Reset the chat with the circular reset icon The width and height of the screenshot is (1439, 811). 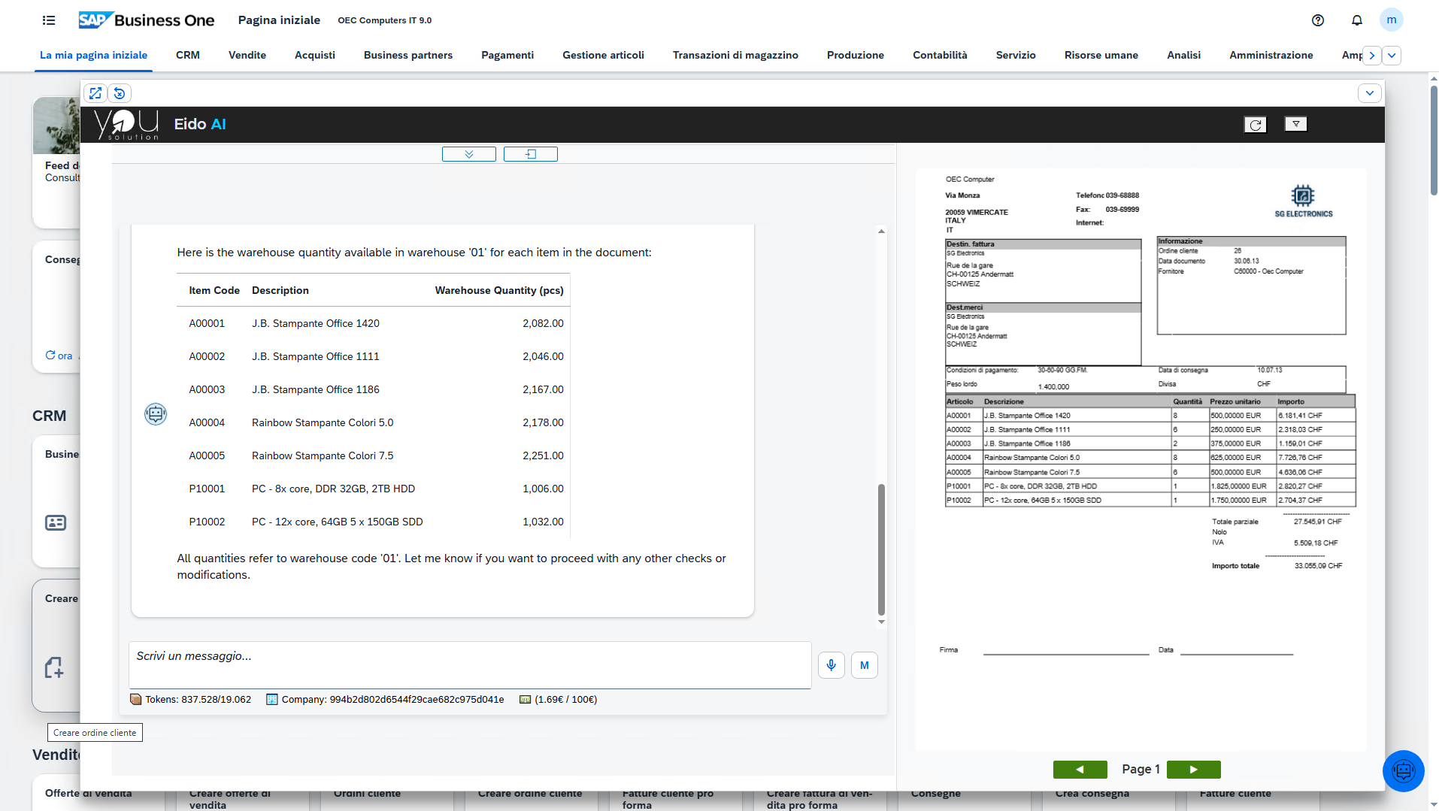pos(119,93)
